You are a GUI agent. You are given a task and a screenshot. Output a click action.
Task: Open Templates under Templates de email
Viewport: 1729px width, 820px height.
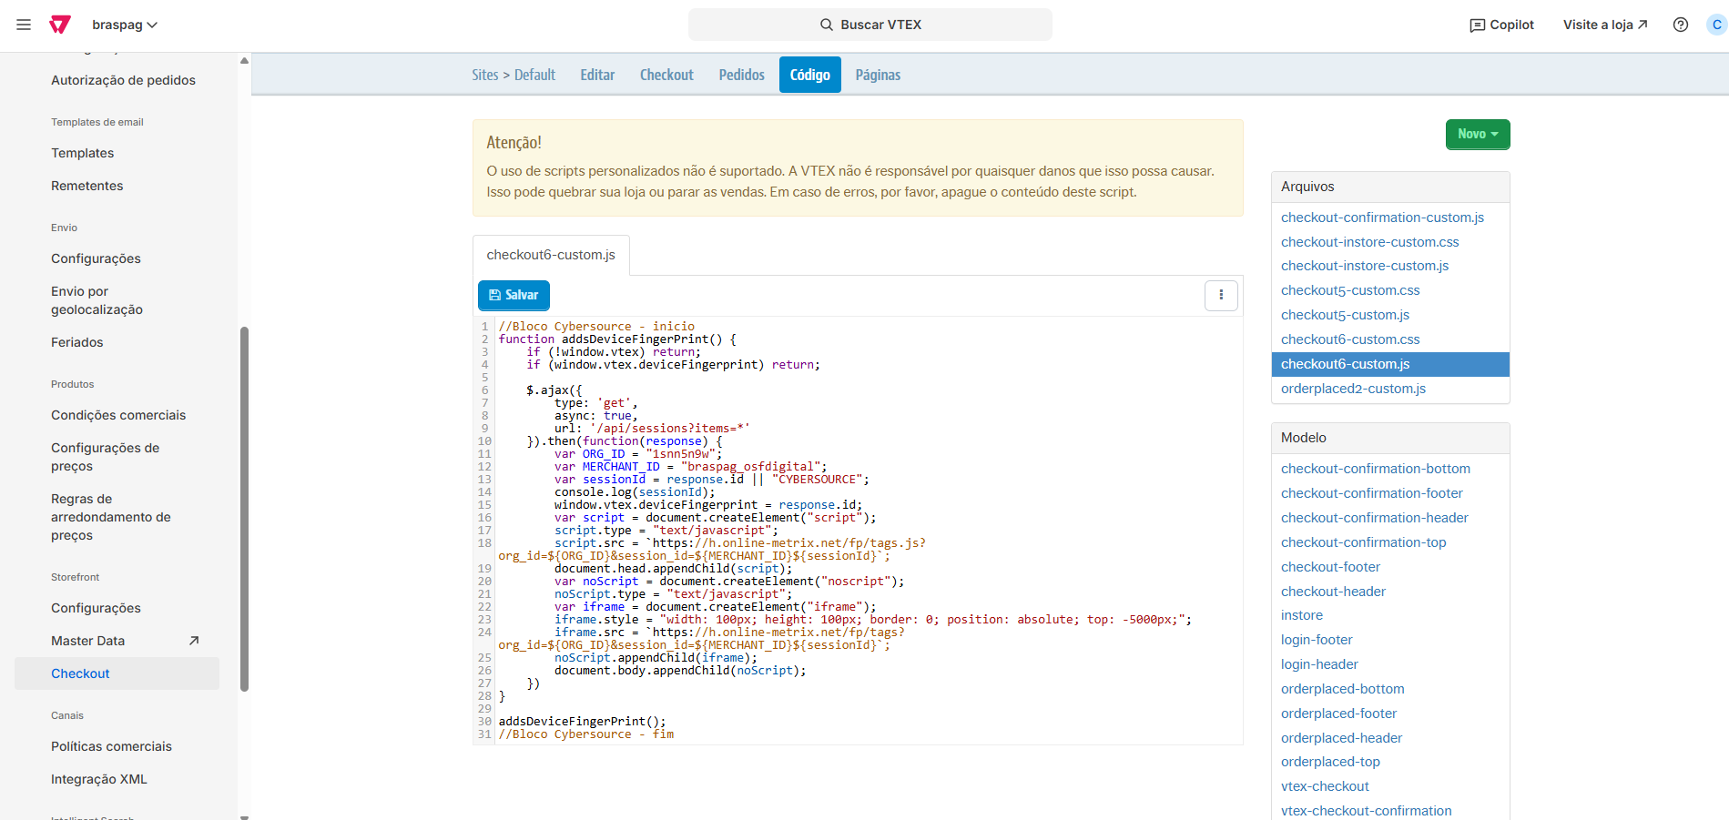[82, 153]
